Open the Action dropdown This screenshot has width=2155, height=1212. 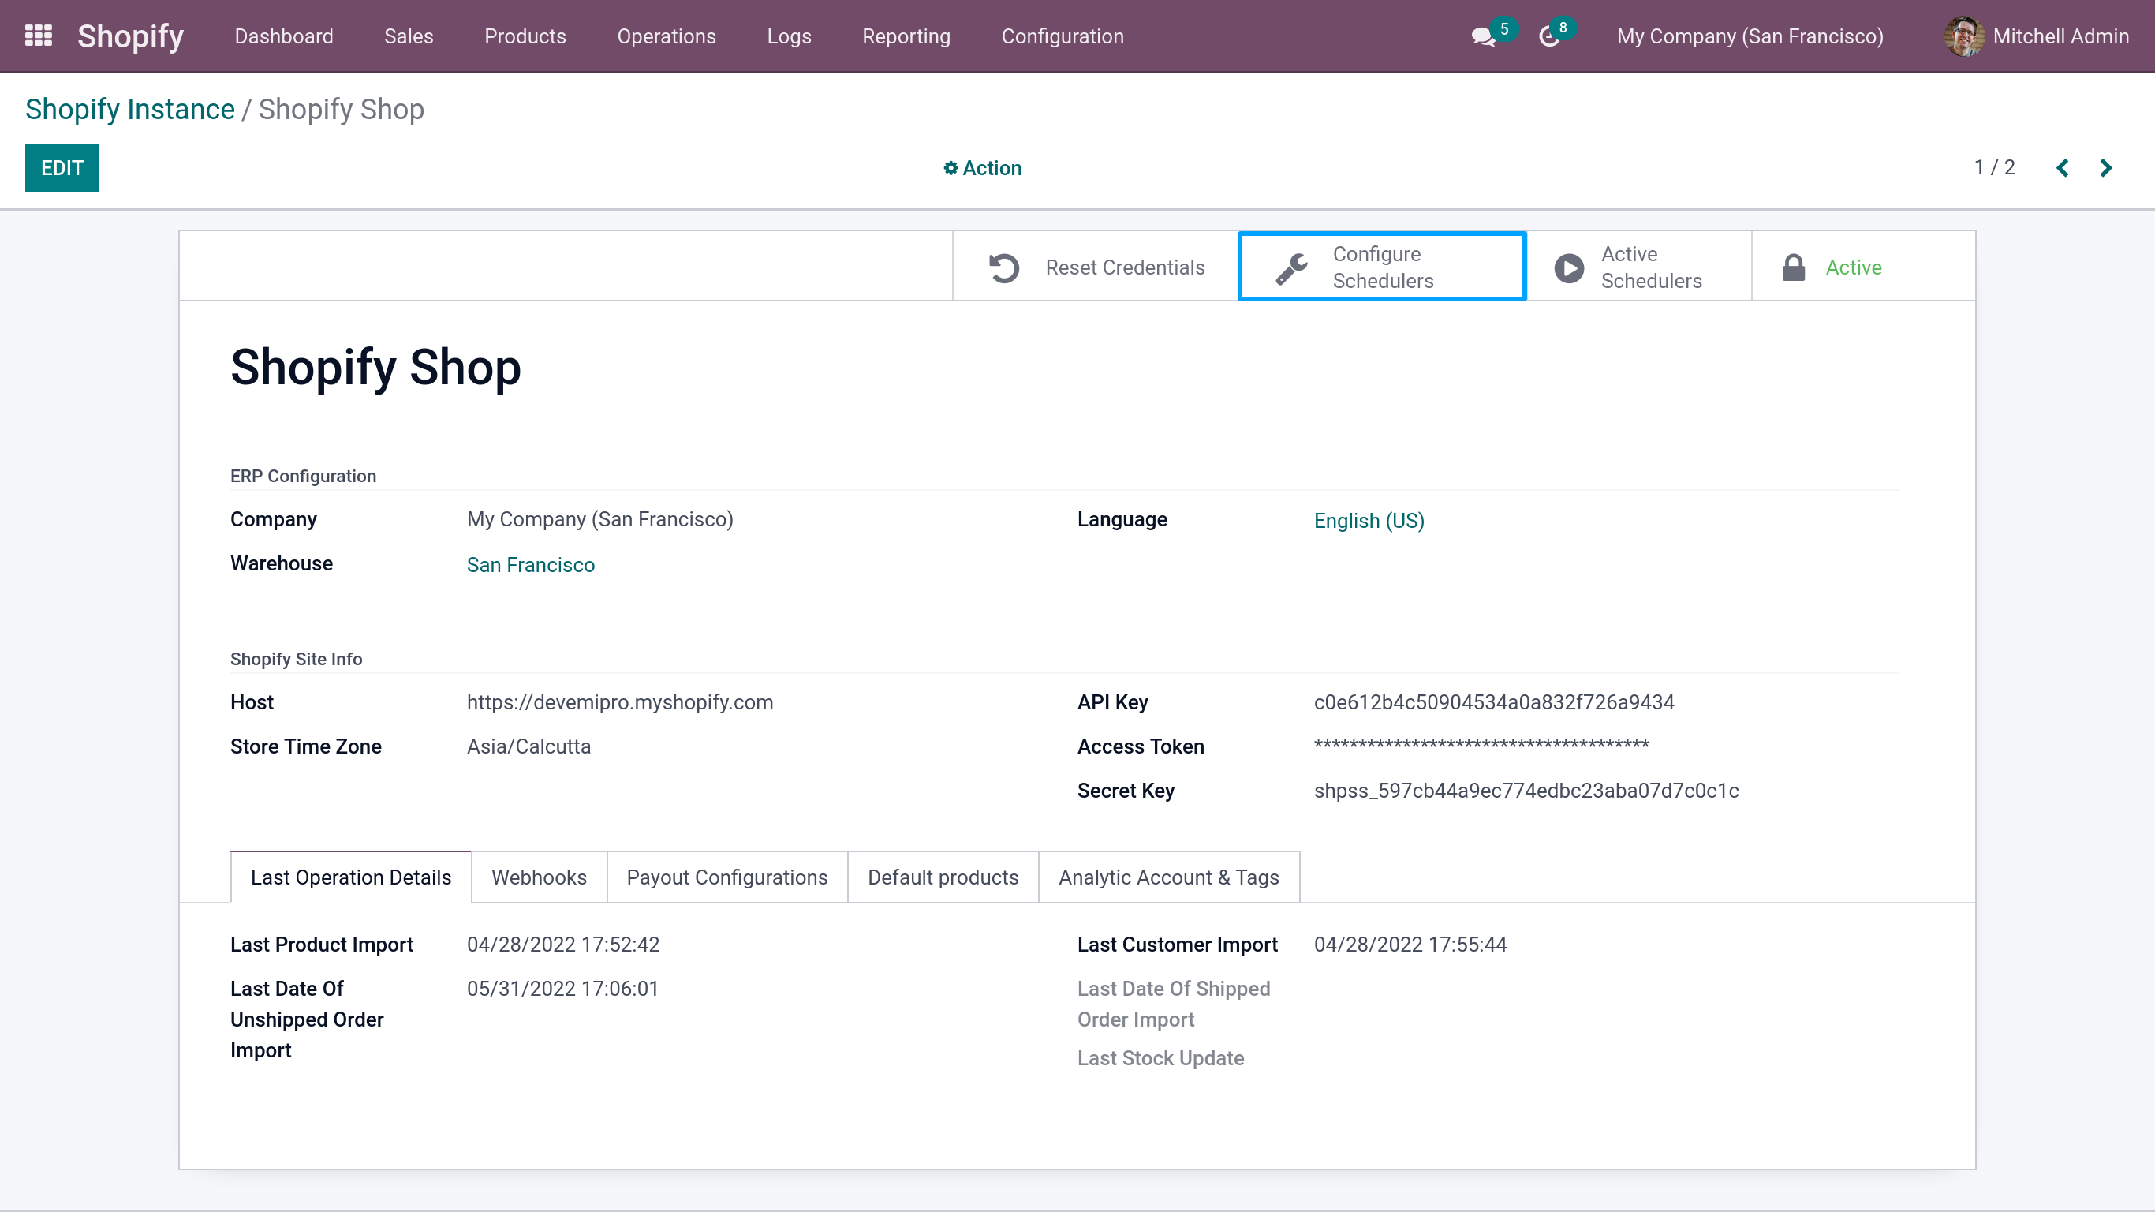(x=982, y=168)
